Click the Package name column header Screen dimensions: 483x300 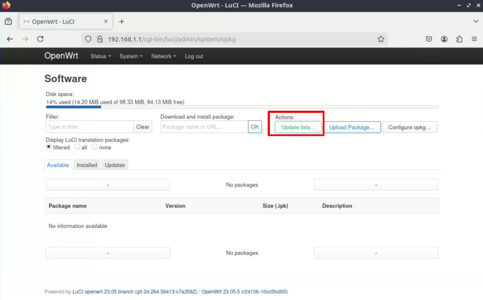(x=67, y=206)
